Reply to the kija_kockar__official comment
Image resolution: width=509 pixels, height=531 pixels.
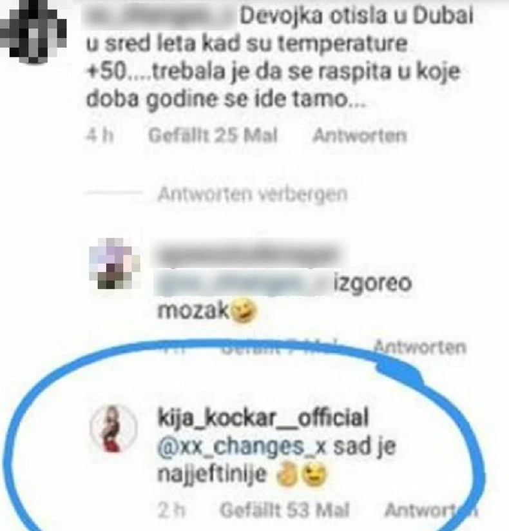[x=431, y=510]
